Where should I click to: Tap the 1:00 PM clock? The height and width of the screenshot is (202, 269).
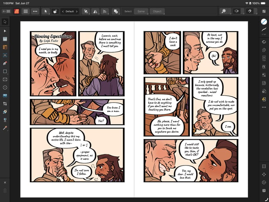click(8, 3)
